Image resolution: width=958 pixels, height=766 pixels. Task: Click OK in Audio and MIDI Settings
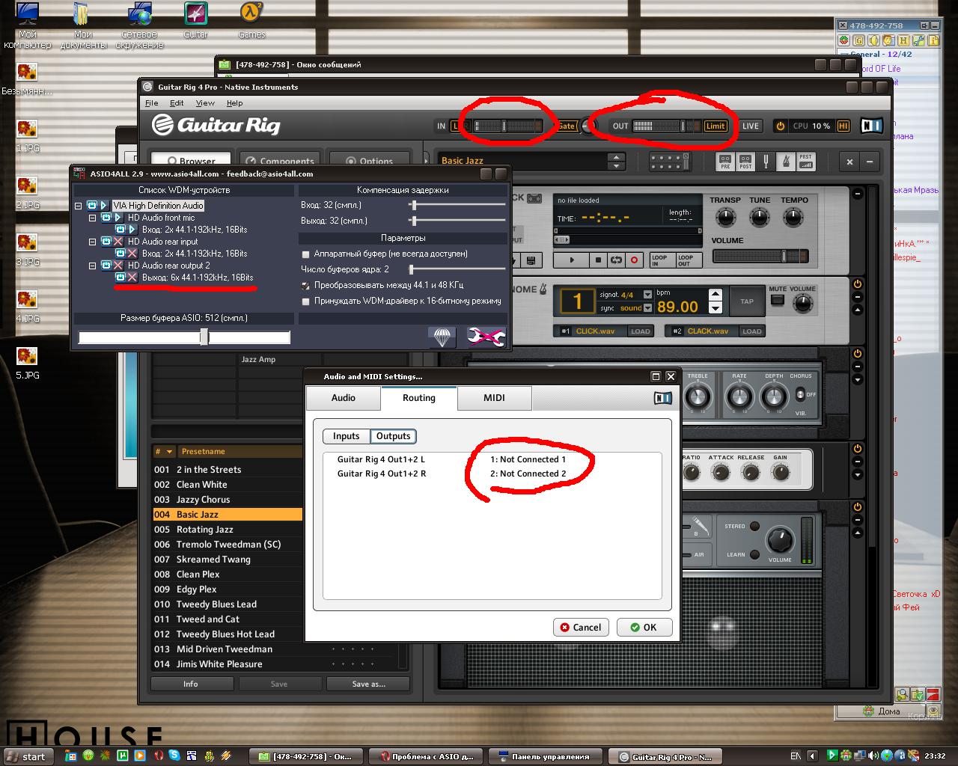(x=644, y=628)
